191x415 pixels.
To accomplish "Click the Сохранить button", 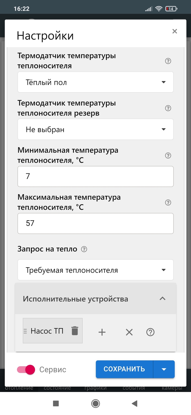I will pos(124,369).
